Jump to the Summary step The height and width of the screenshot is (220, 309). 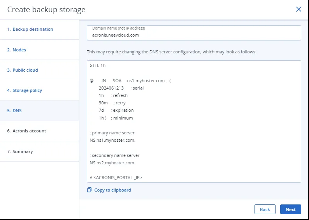pyautogui.click(x=39, y=151)
